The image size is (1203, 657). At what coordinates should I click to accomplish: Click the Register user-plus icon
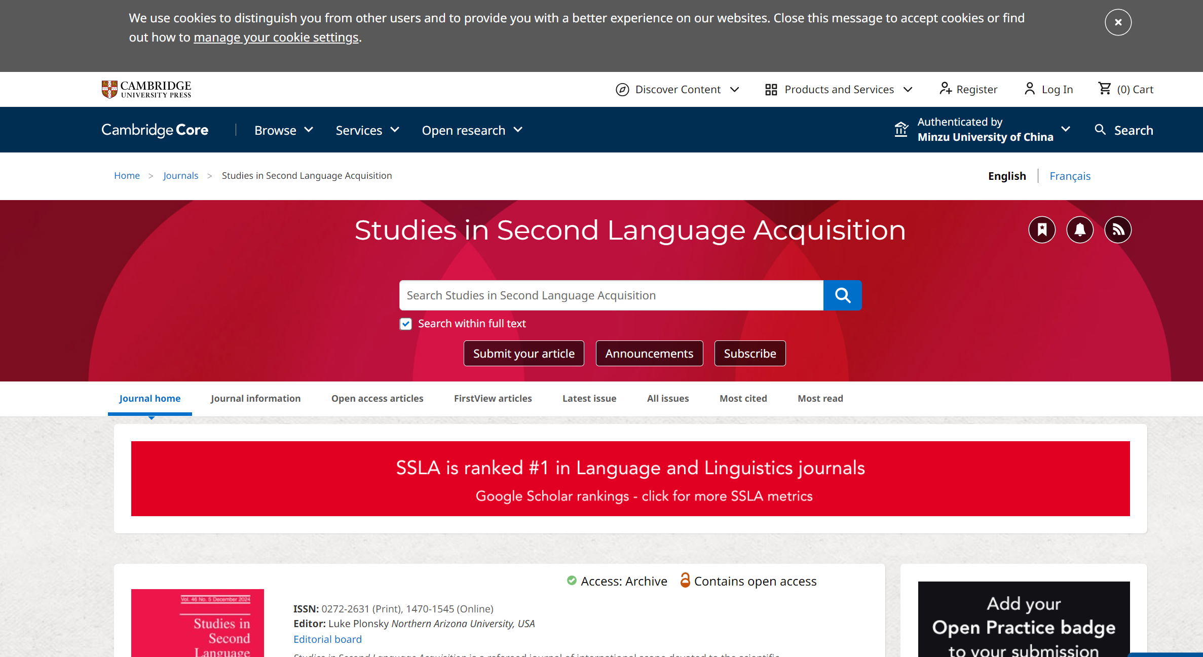[x=945, y=89]
